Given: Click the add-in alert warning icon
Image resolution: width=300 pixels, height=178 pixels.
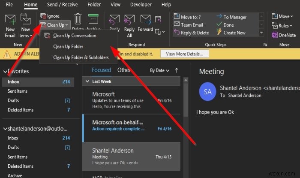Looking at the screenshot, I should click(7, 54).
